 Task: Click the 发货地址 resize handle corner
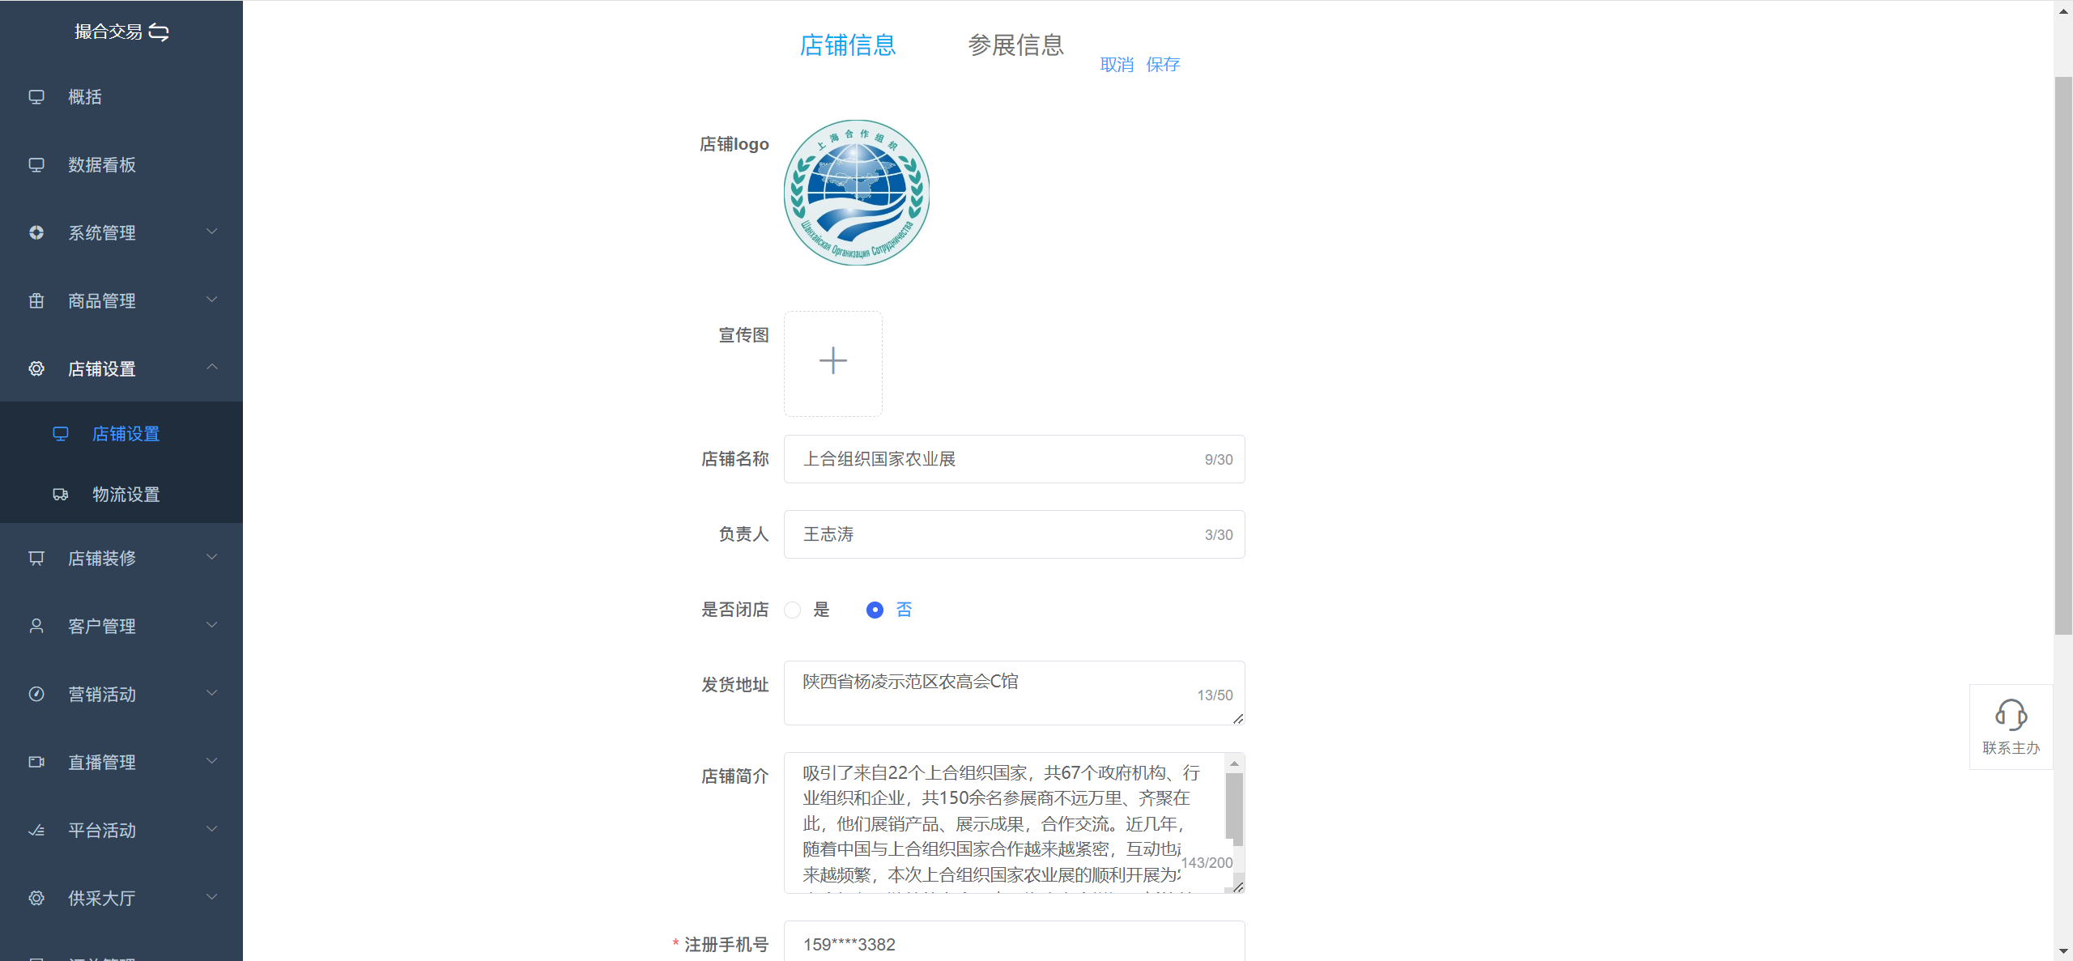tap(1238, 719)
